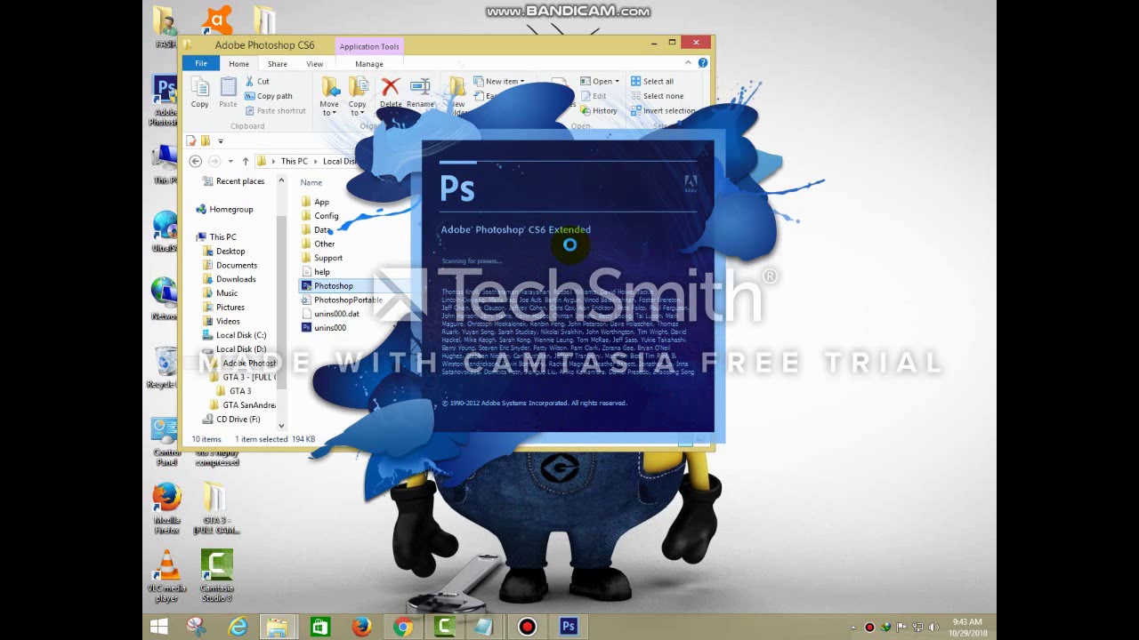The image size is (1139, 640).
Task: Click the navigation pane scrollbar up arrow
Action: tap(281, 181)
